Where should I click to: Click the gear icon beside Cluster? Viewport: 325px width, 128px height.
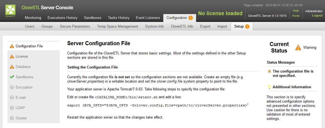coord(12,118)
